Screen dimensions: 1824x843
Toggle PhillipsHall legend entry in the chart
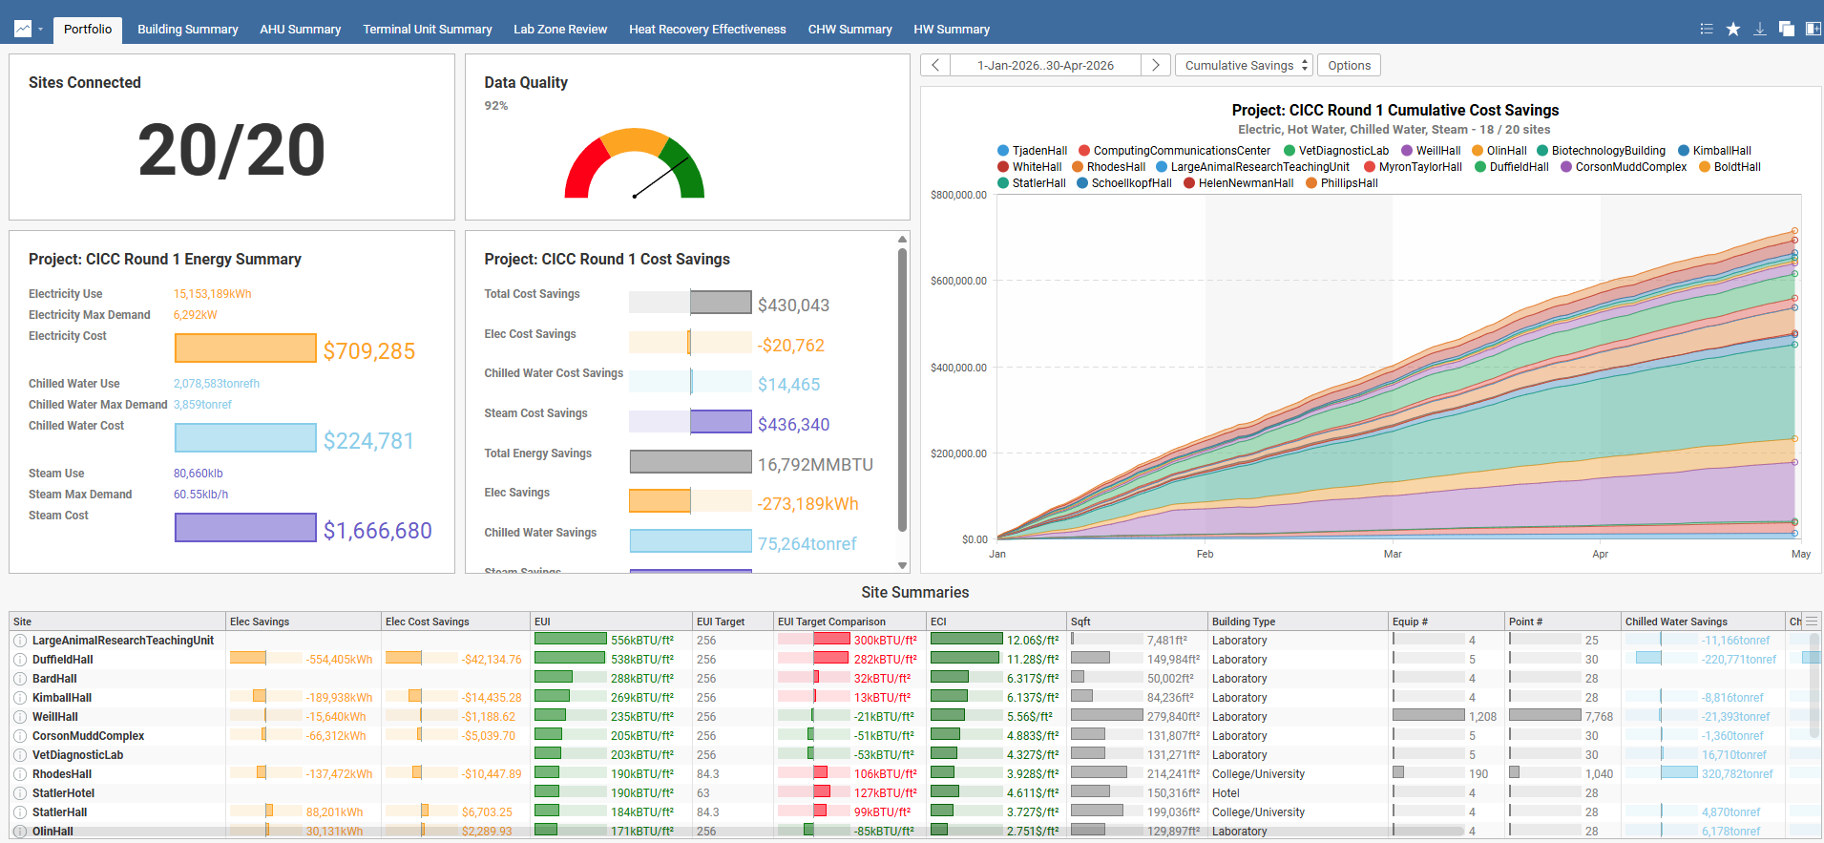[1342, 183]
